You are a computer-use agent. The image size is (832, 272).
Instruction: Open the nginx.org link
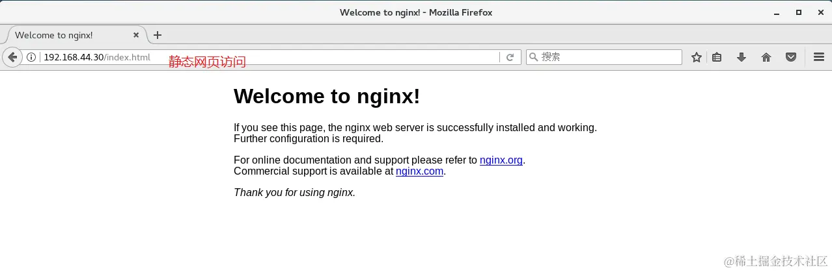(x=501, y=160)
